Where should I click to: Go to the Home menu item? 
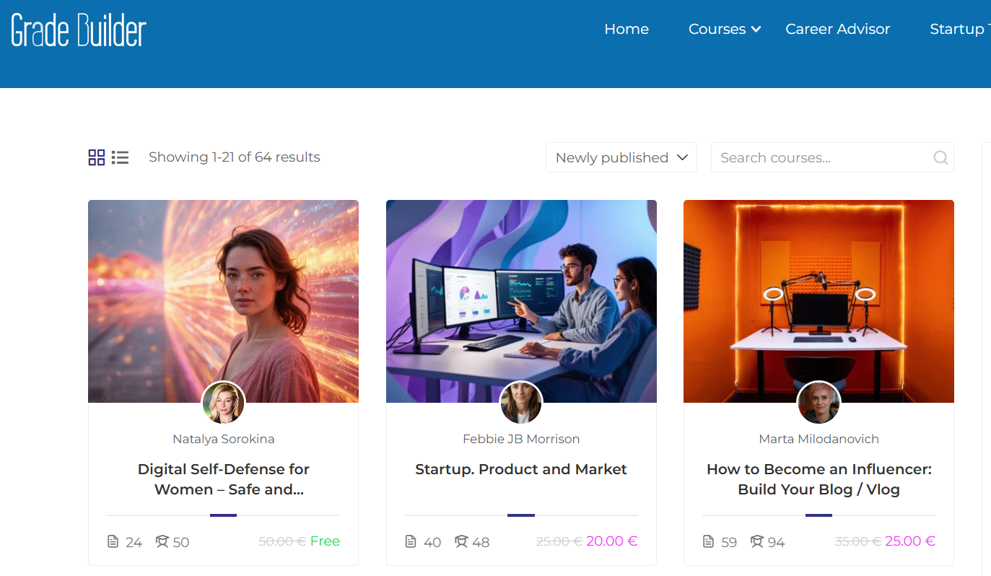[x=627, y=29]
